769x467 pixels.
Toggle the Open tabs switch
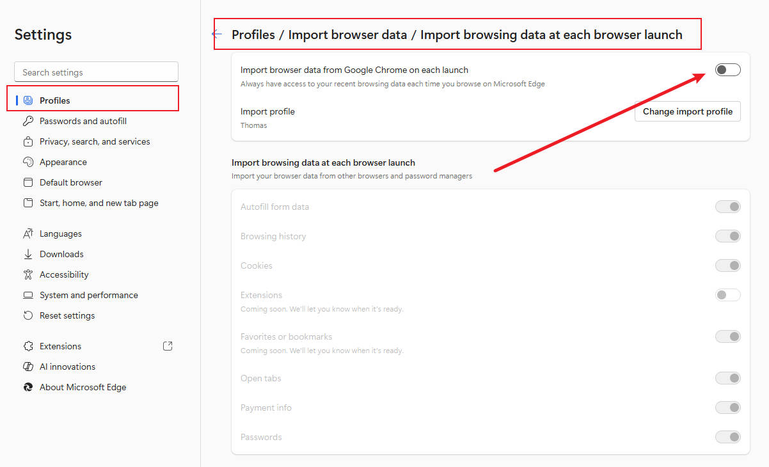coord(727,378)
